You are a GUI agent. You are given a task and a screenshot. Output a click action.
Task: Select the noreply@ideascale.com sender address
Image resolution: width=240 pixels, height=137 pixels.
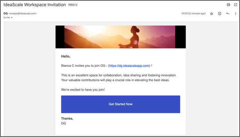click(x=23, y=14)
